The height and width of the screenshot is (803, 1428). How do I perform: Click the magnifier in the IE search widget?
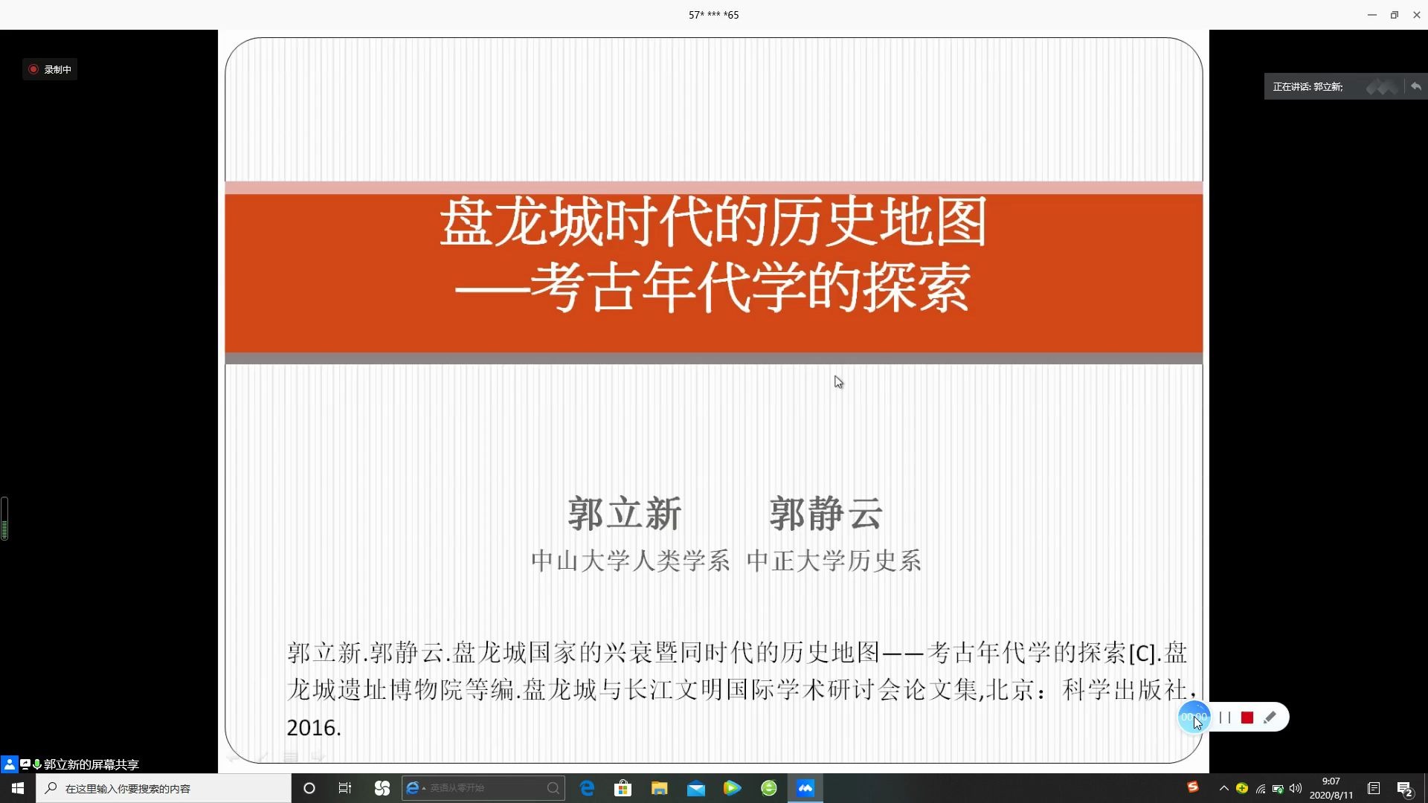pyautogui.click(x=553, y=788)
